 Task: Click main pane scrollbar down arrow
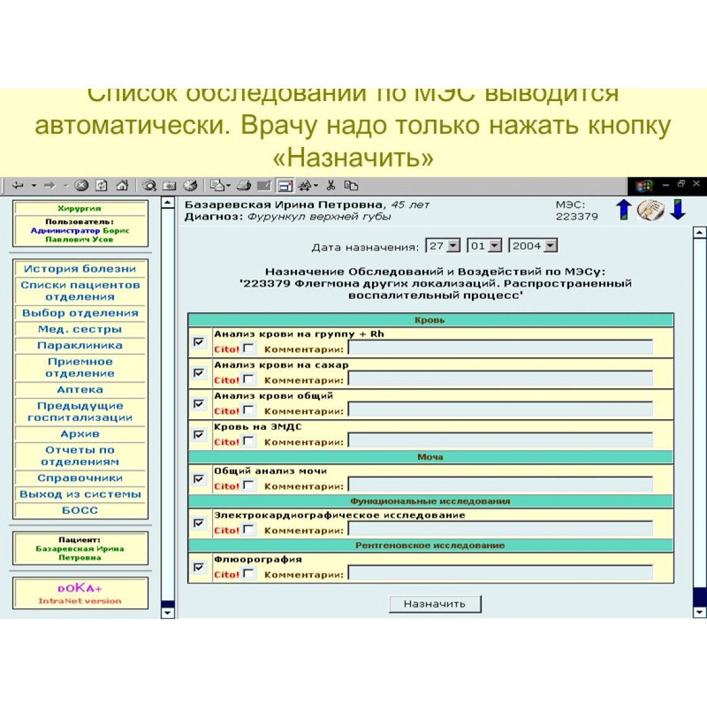pyautogui.click(x=700, y=612)
